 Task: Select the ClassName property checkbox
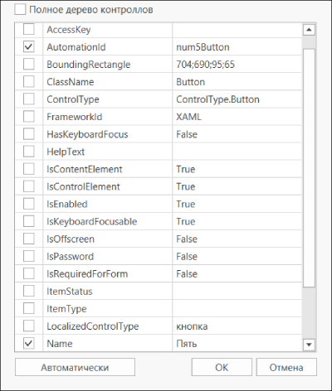[x=29, y=82]
